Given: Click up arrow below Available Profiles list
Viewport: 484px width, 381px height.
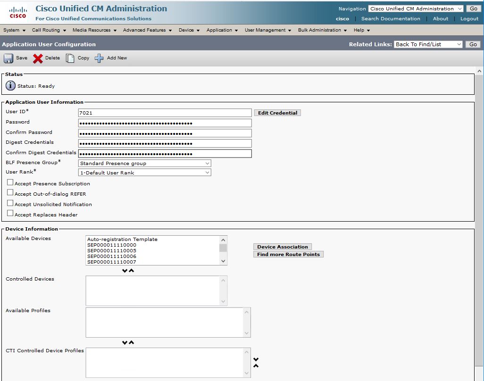Looking at the screenshot, I should pyautogui.click(x=132, y=343).
